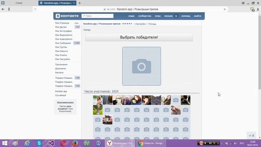261x147 pixels.
Task: Open Мои Группы in sidebar
Action: coord(61,47)
